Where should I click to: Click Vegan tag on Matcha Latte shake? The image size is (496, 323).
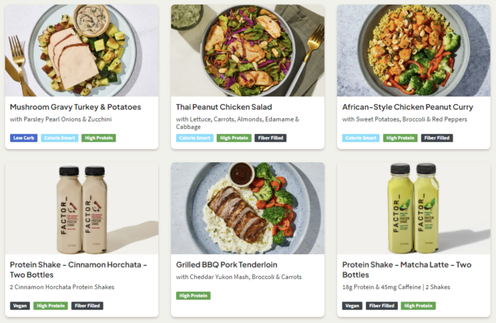point(352,305)
